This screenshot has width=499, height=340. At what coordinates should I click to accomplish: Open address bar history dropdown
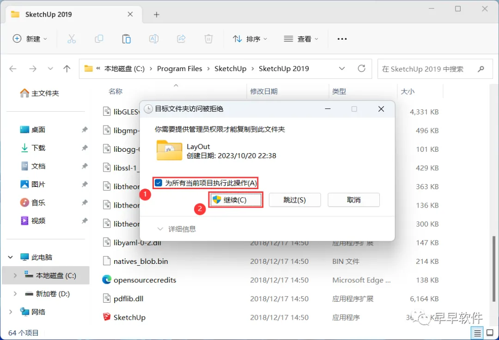342,69
